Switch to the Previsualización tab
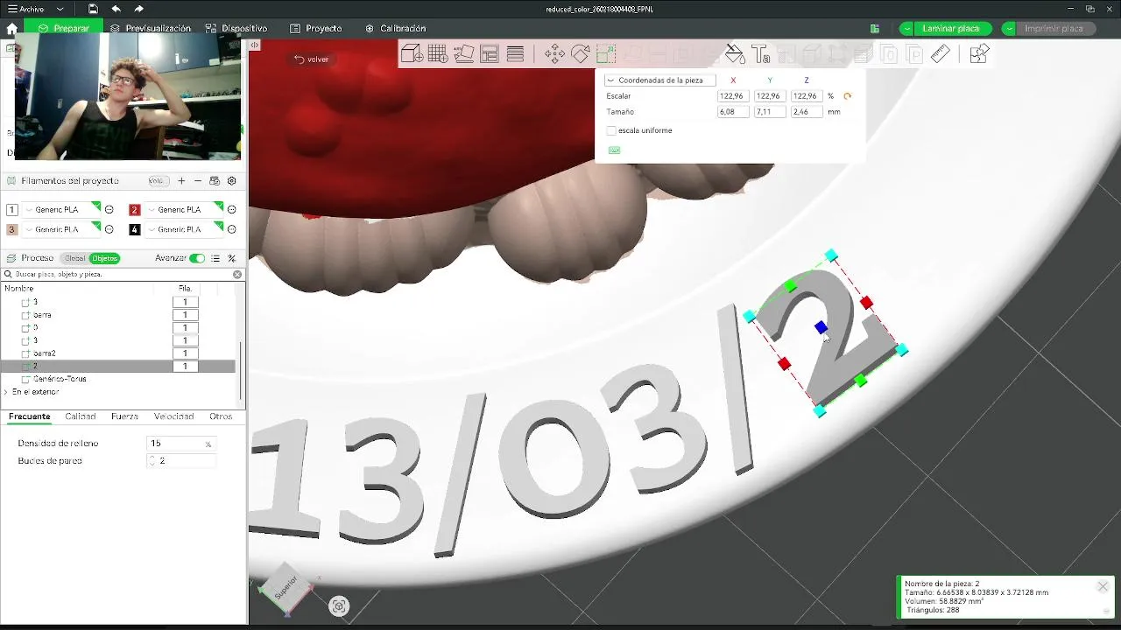The image size is (1121, 630). 151,29
